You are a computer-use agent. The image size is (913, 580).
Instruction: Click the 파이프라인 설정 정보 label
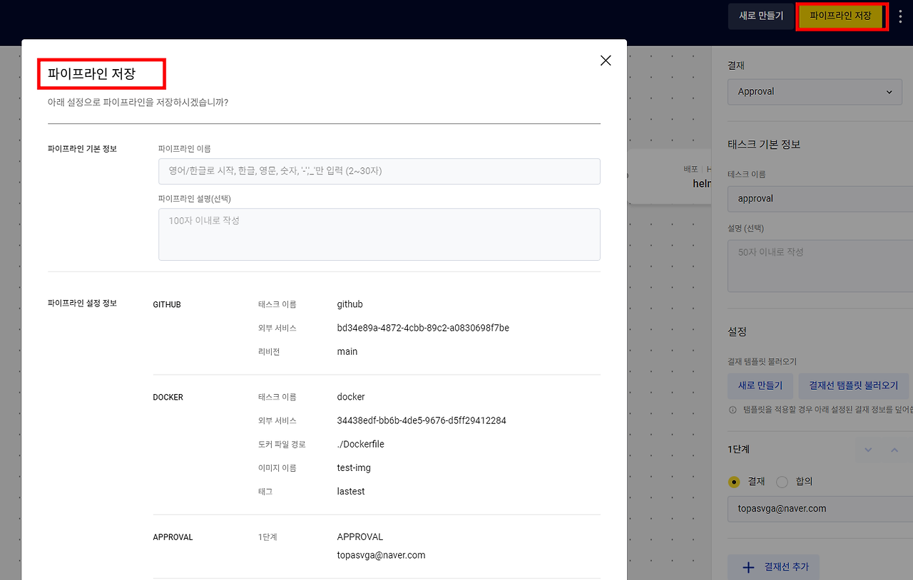pos(82,303)
